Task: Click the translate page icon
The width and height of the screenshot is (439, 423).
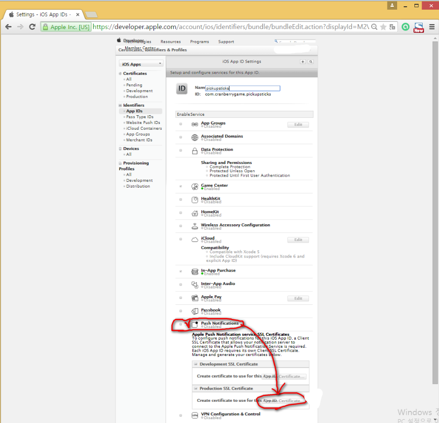Action: click(x=392, y=27)
